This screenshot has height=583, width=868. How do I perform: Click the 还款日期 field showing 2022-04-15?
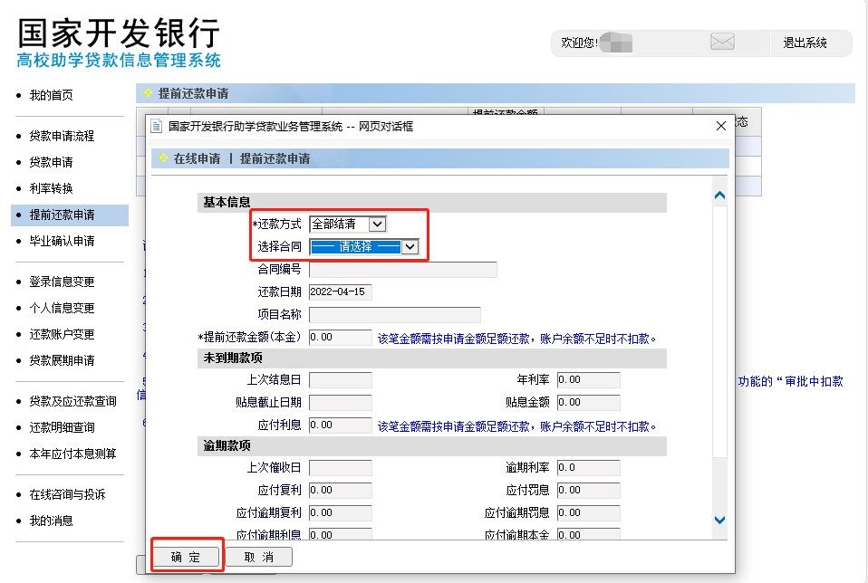tap(340, 292)
